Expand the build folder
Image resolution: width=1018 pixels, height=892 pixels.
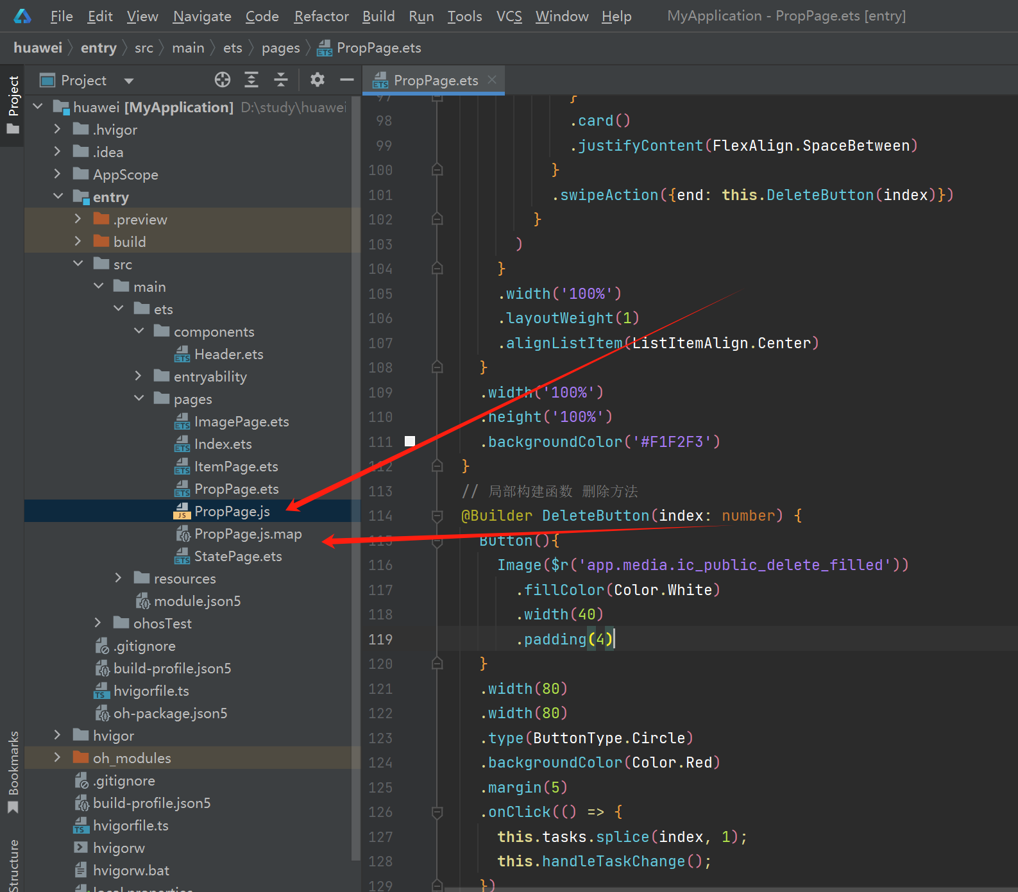[x=78, y=241]
